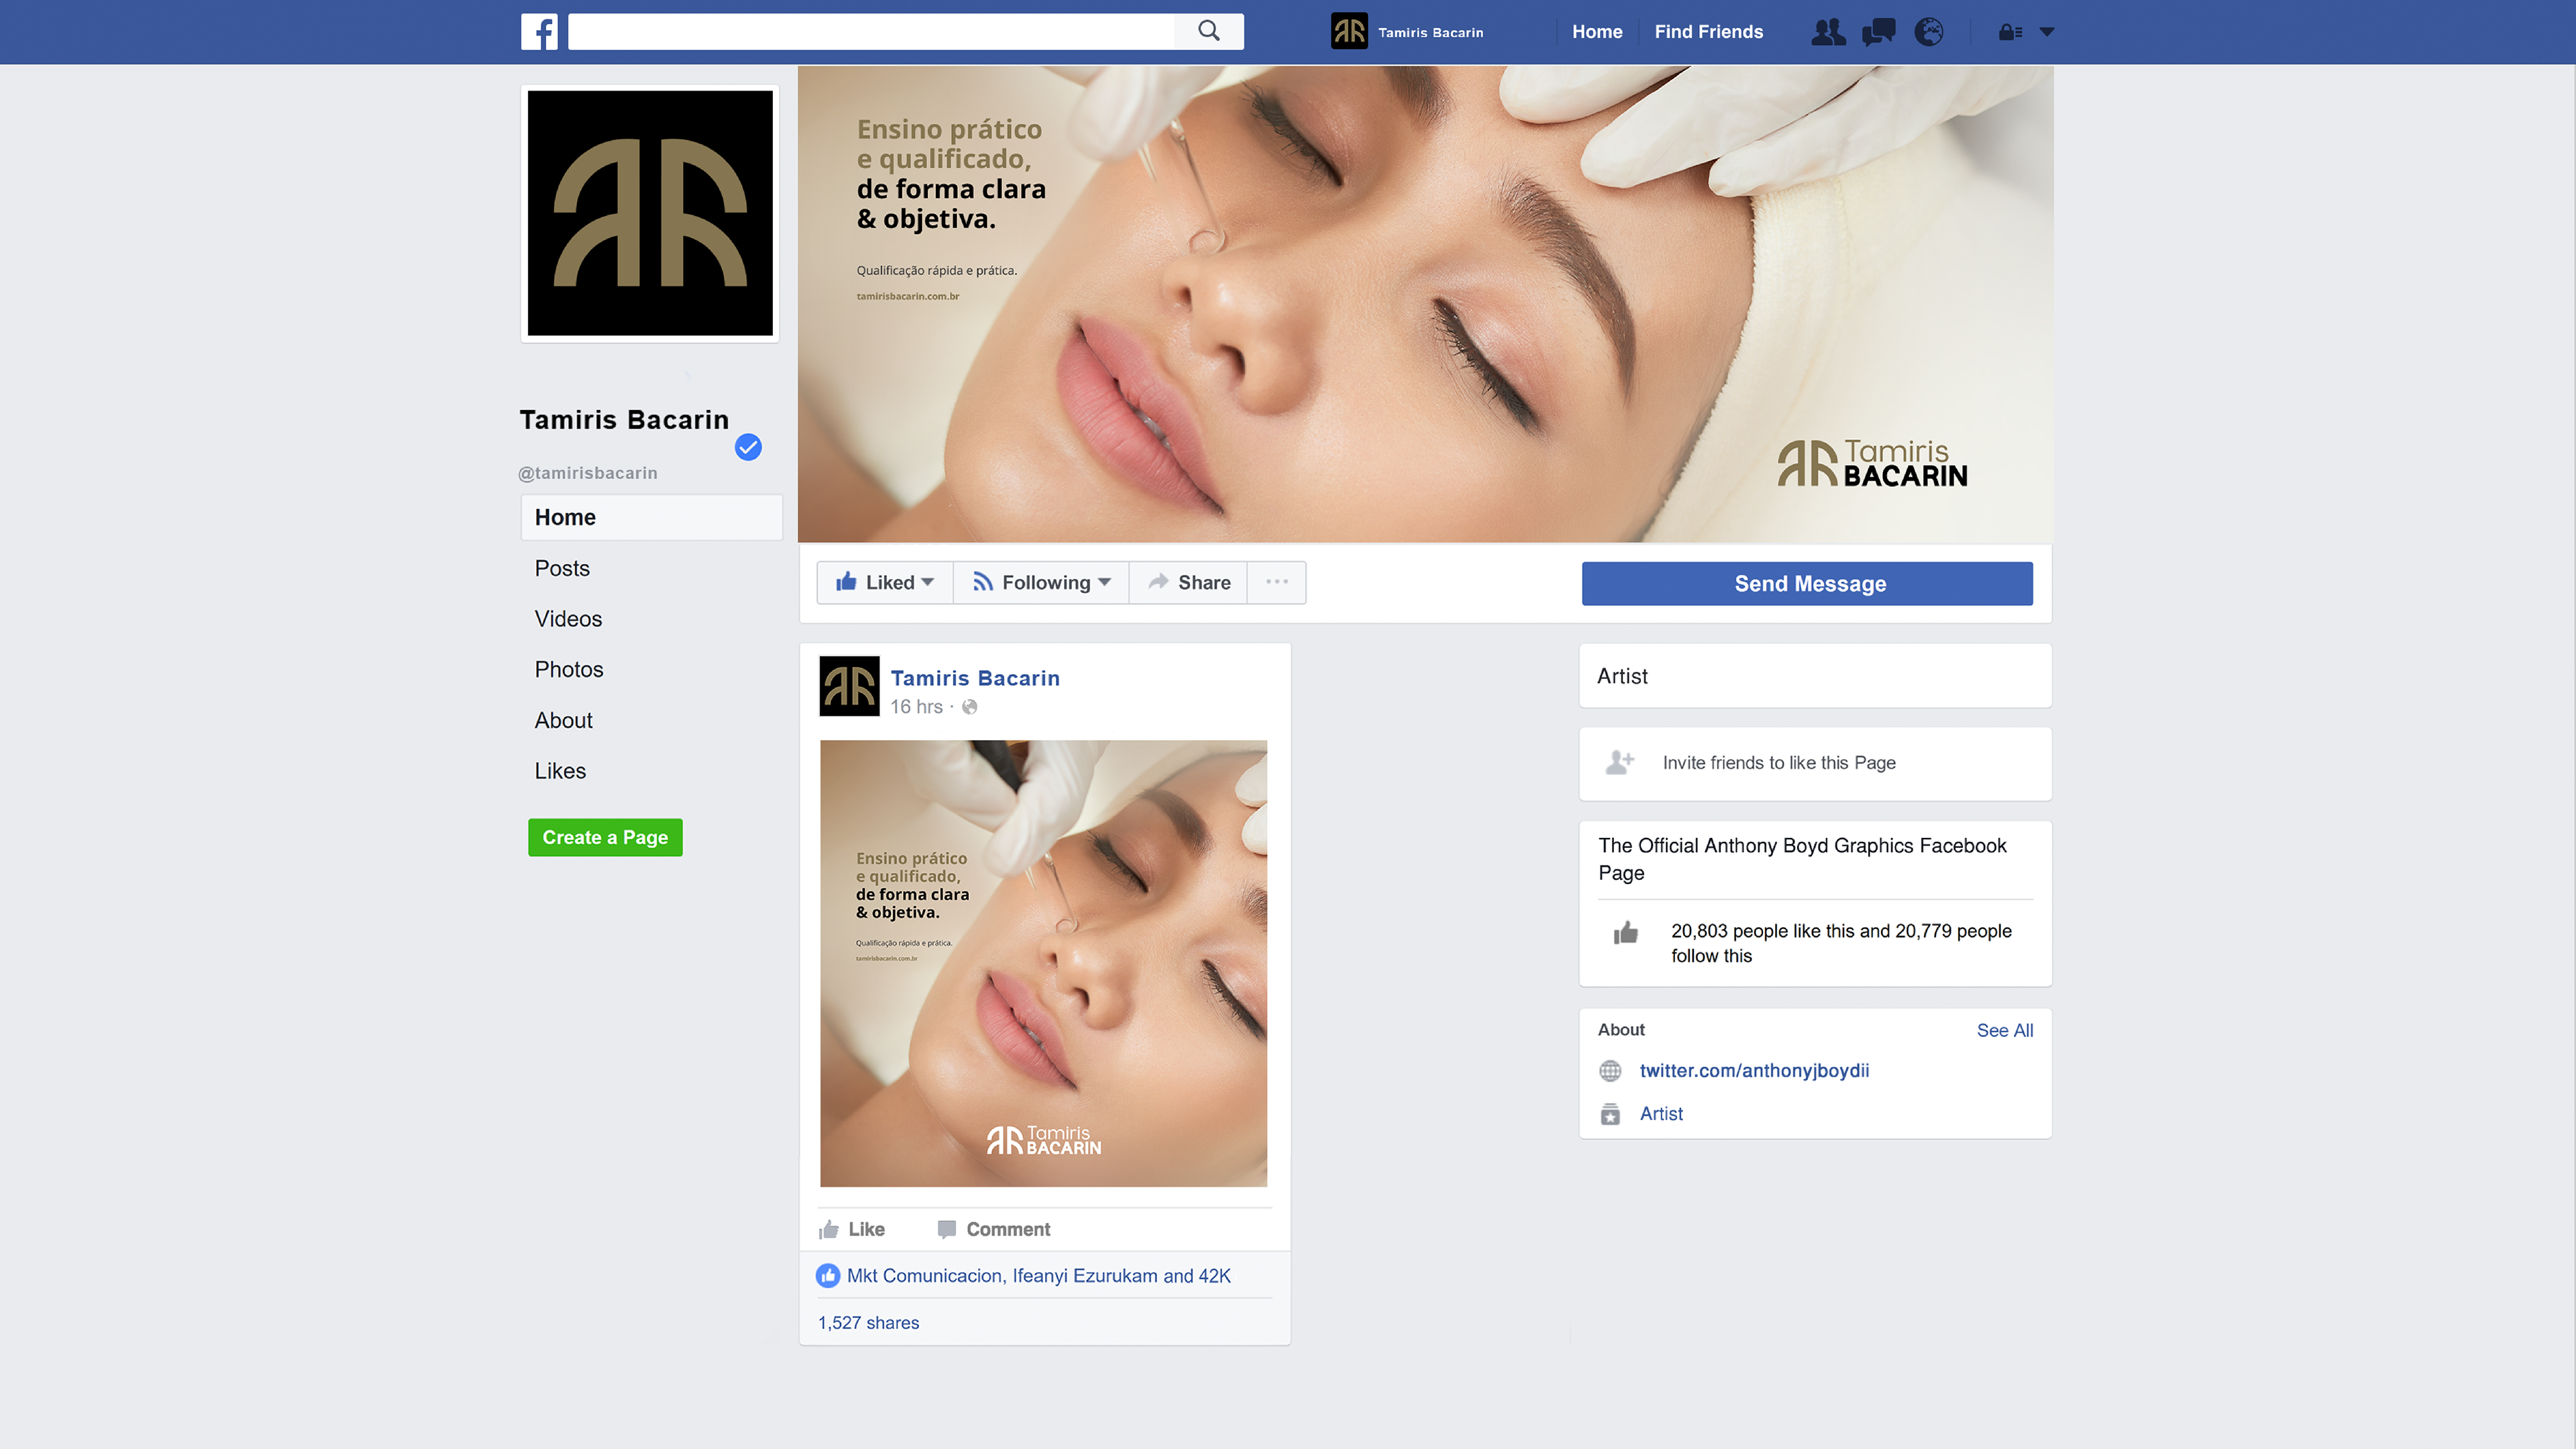Image resolution: width=2576 pixels, height=1449 pixels.
Task: Open the notifications globe icon
Action: click(x=1928, y=32)
